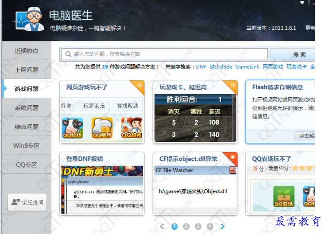The image size is (324, 234).
Task: Click the rating stars in QQ农场 card
Action: (x=304, y=168)
